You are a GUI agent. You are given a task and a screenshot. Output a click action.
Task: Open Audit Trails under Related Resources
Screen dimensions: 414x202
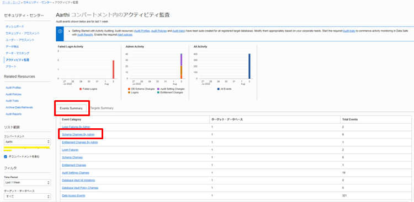point(12,101)
